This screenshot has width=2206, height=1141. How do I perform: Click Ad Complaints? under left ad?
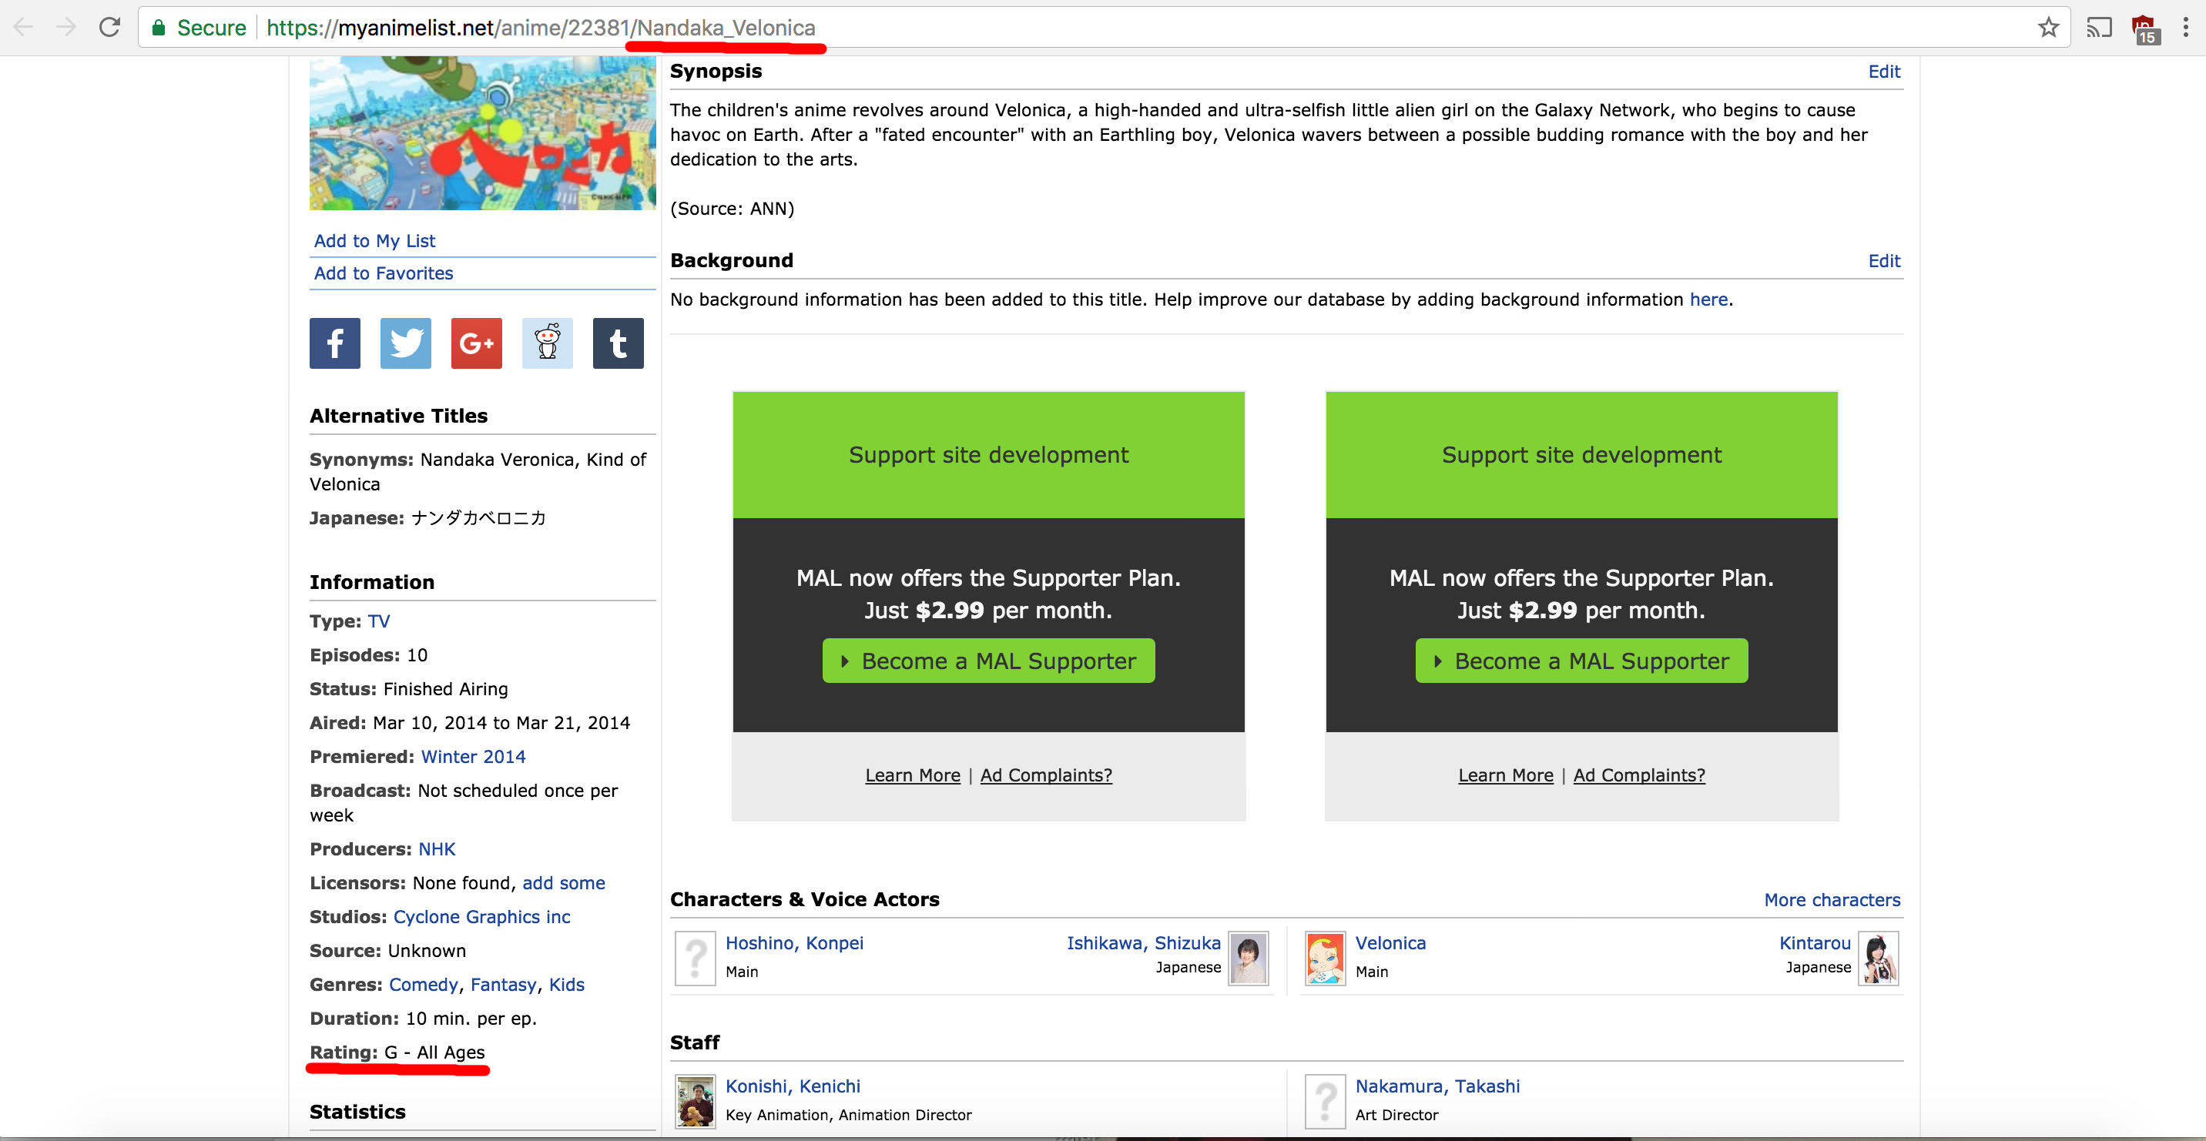1046,775
